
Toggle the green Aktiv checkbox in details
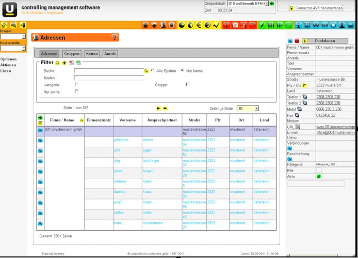pos(319,176)
